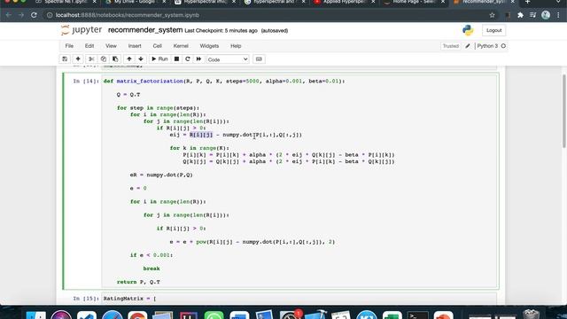This screenshot has height=319, width=567.
Task: Click the page vertical scrollbar
Action: coord(563,111)
